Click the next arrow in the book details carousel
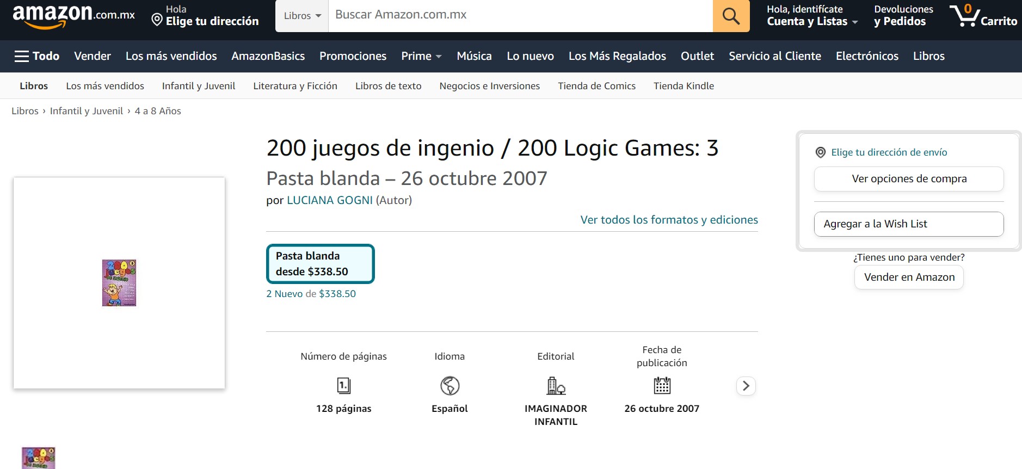This screenshot has width=1022, height=469. (746, 386)
